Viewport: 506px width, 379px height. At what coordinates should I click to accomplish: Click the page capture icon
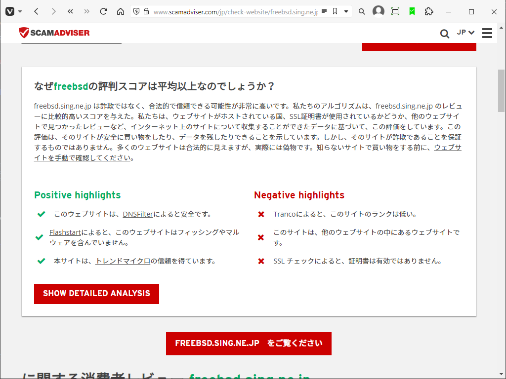[x=395, y=12]
